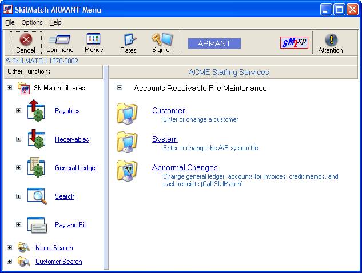Click the Pay and Bill check icon
Screen dimensions: 362x273
coord(37,225)
